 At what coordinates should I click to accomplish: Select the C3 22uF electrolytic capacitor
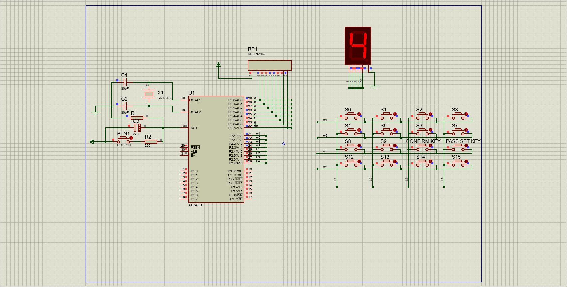point(137,128)
